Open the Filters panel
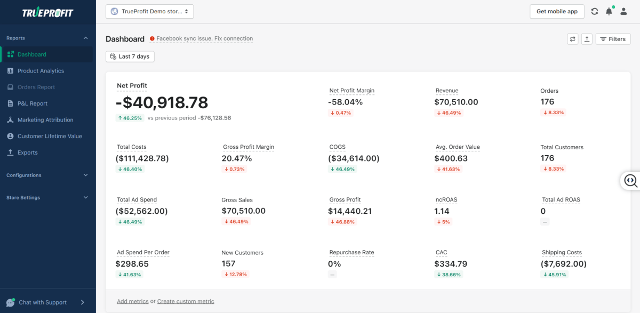 pyautogui.click(x=613, y=39)
